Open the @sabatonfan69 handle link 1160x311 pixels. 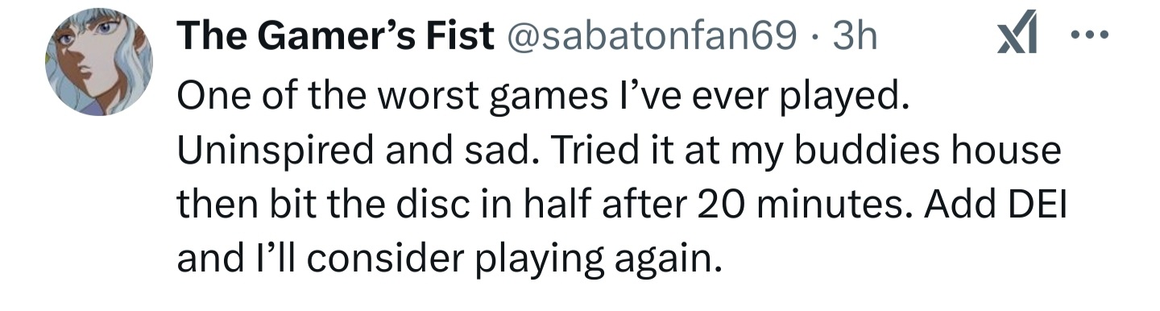coord(648,36)
